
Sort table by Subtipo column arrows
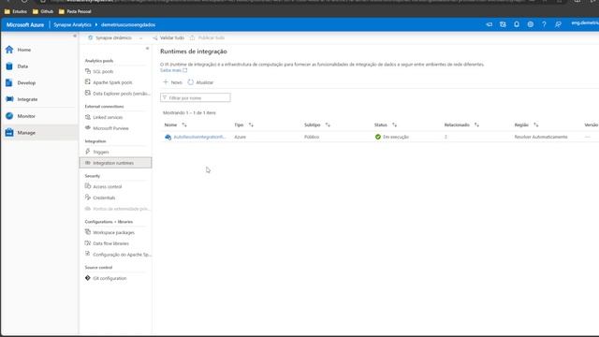coord(328,125)
